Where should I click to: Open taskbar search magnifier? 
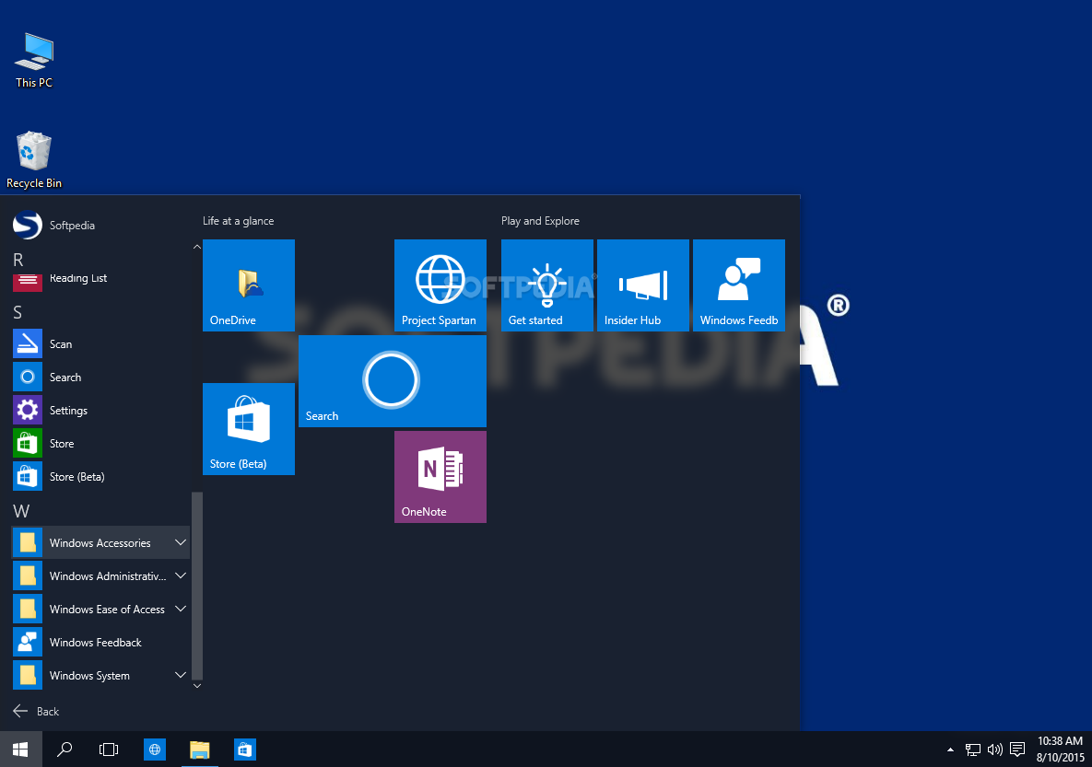point(65,749)
